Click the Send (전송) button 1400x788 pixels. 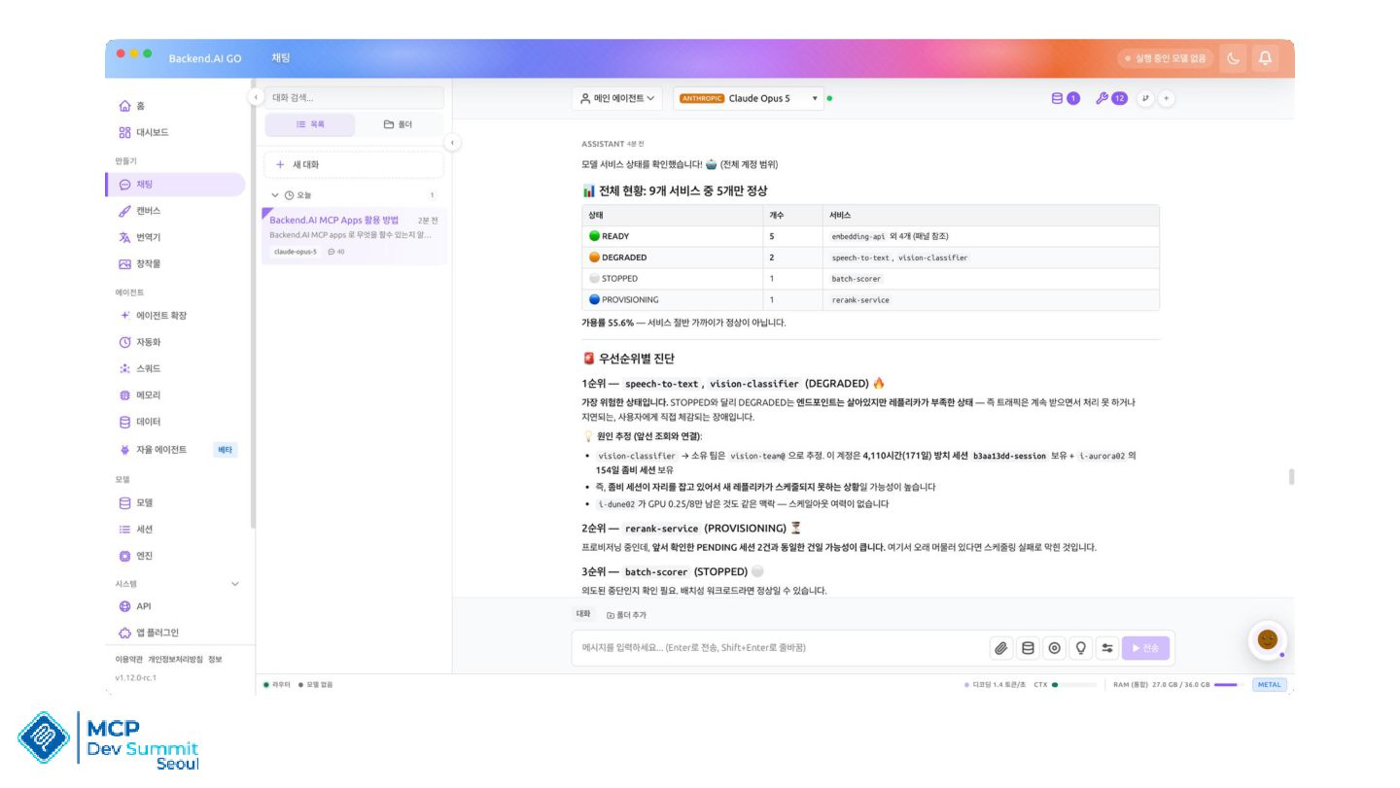(x=1146, y=648)
